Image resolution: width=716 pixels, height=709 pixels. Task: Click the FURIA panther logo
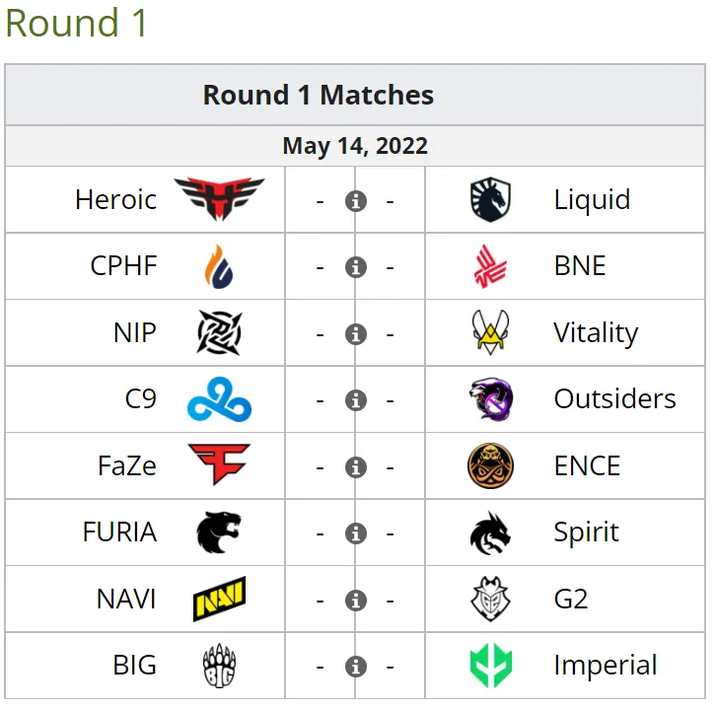coord(219,532)
